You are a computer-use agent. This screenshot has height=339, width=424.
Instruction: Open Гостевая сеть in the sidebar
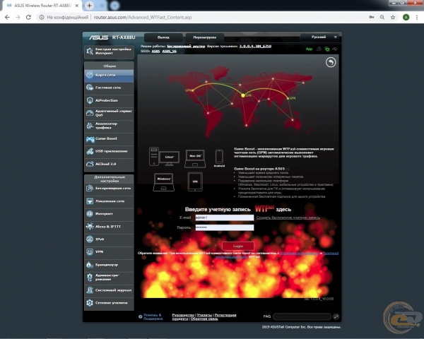pyautogui.click(x=109, y=88)
